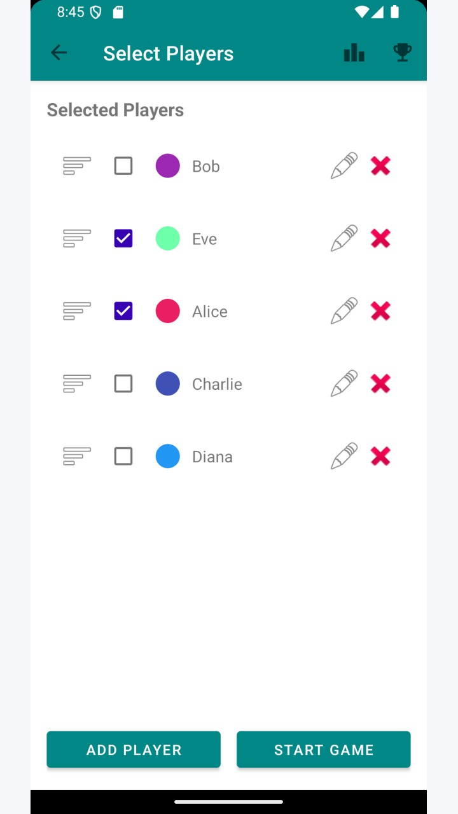Delete Diana with red X
Viewport: 458px width, 814px height.
coord(380,456)
